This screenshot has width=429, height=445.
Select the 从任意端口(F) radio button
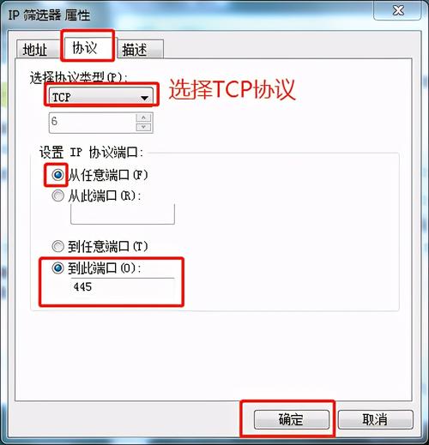pos(58,174)
